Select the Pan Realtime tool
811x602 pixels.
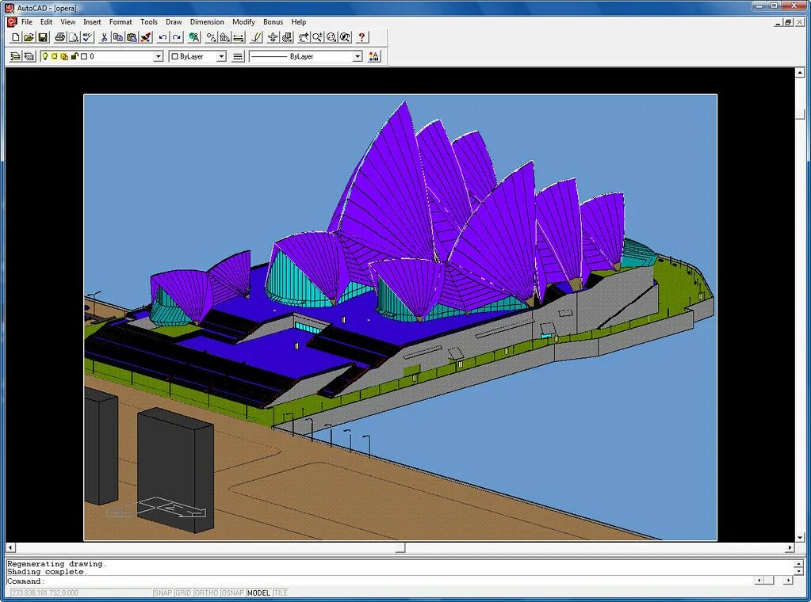tap(302, 36)
